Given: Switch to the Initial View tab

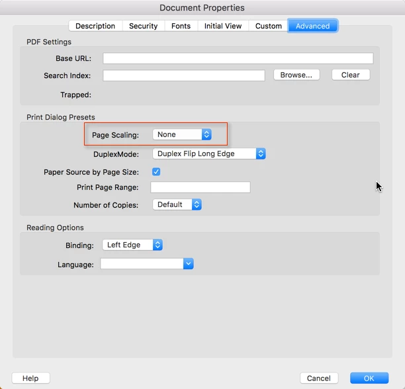Looking at the screenshot, I should coord(223,26).
